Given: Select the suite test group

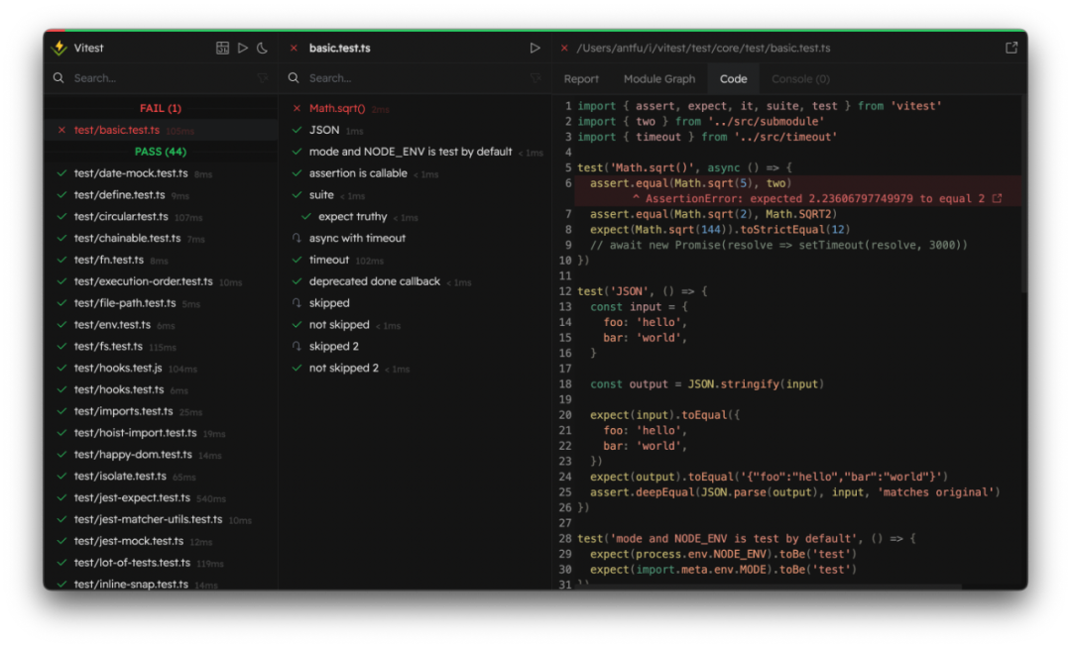Looking at the screenshot, I should (x=416, y=194).
